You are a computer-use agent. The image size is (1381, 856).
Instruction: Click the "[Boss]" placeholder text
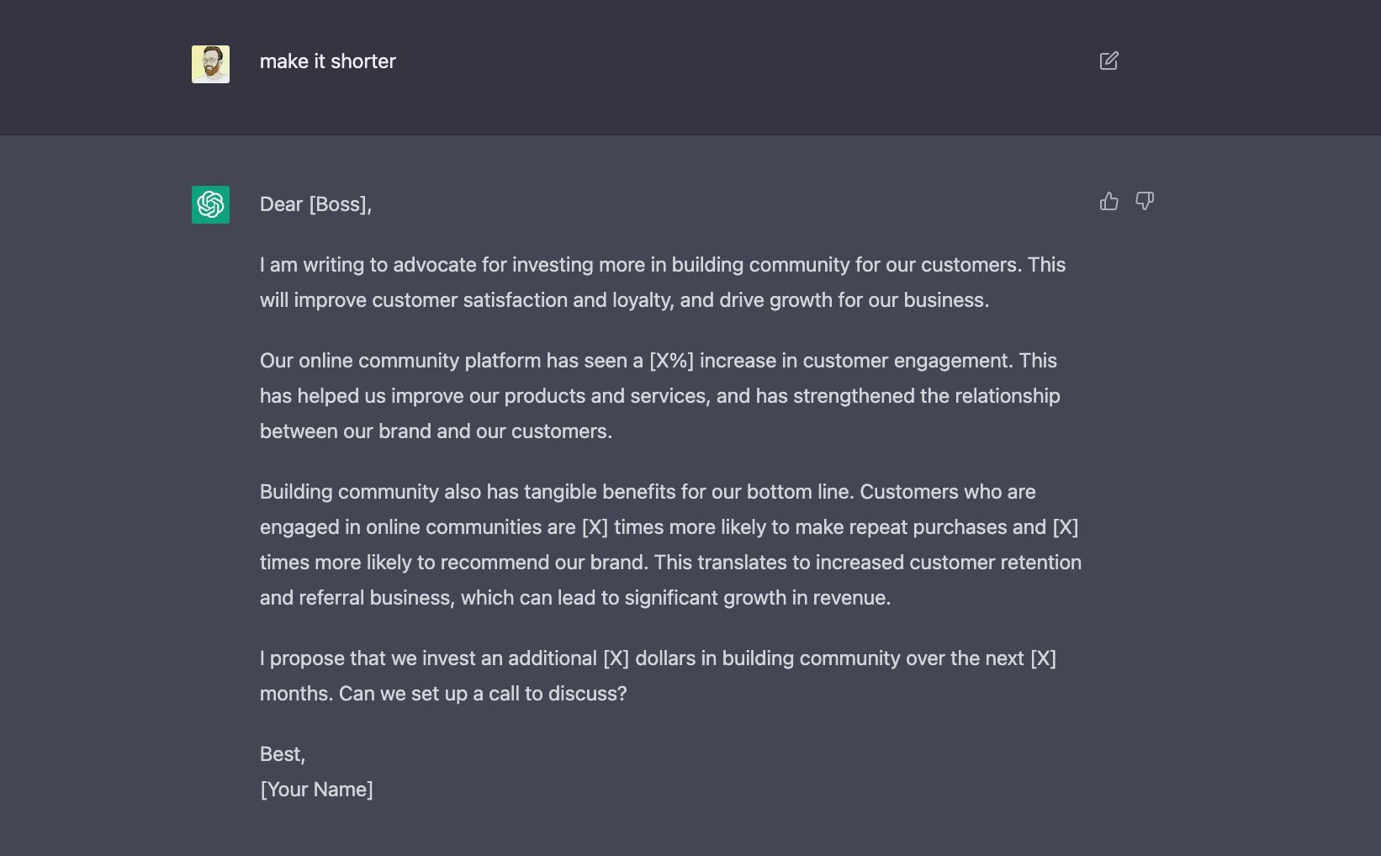coord(337,204)
